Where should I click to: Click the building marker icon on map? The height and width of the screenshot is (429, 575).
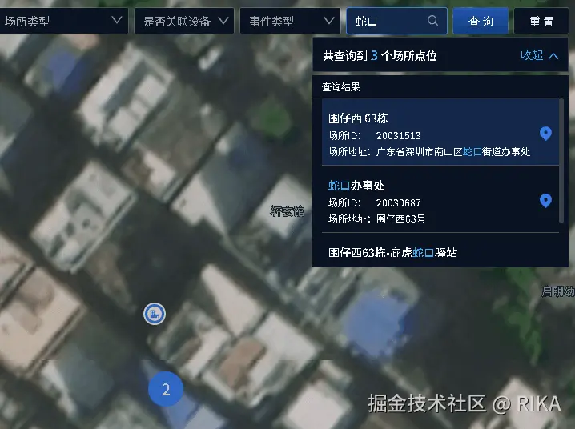click(155, 314)
